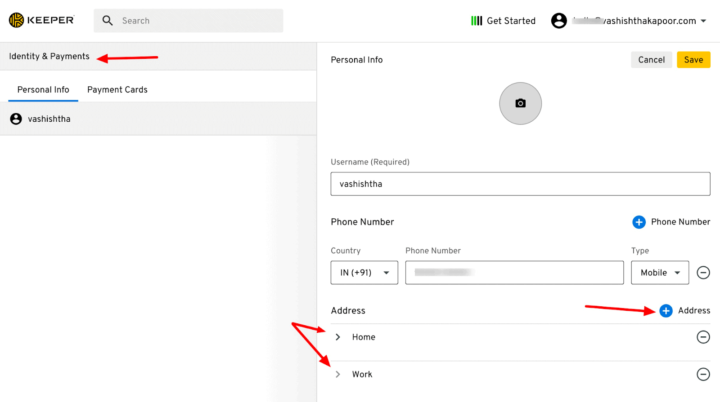
Task: Focus the Search field
Action: point(189,21)
